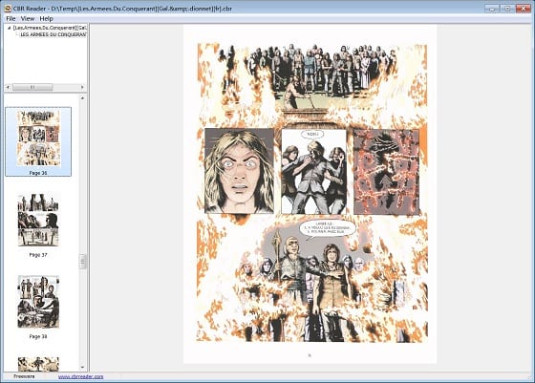
Task: Click the Page 38 label text
Action: 38,336
